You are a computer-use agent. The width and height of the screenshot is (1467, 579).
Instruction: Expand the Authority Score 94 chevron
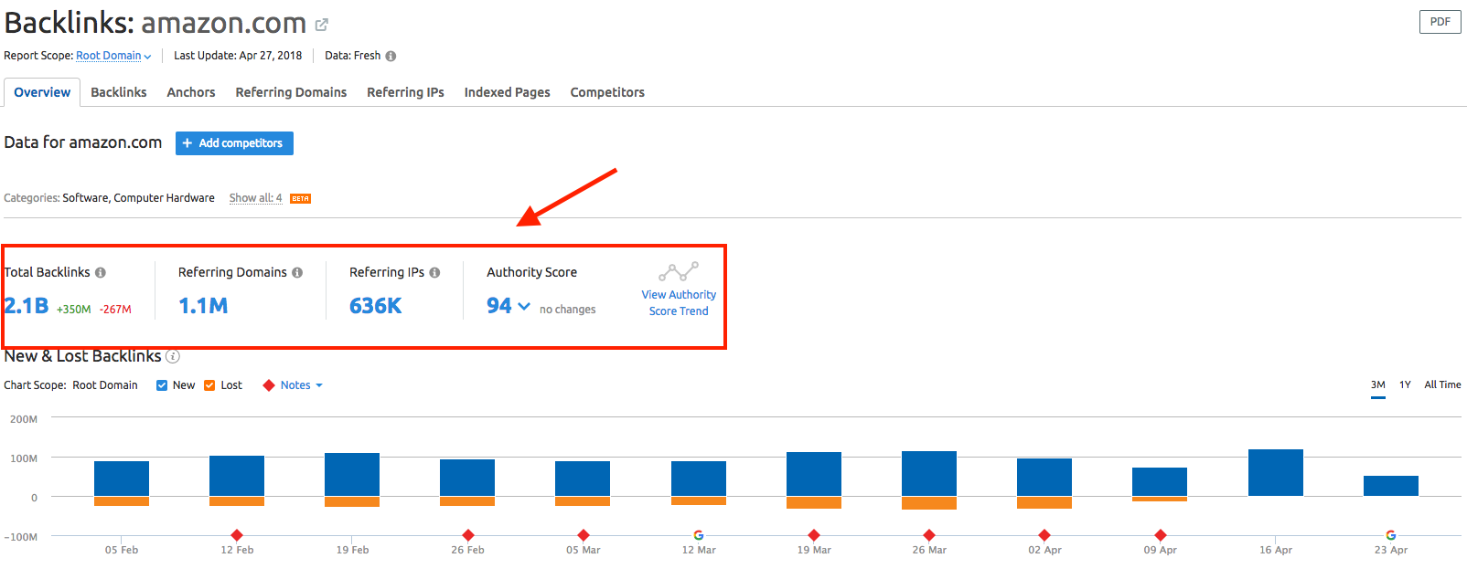tap(524, 306)
